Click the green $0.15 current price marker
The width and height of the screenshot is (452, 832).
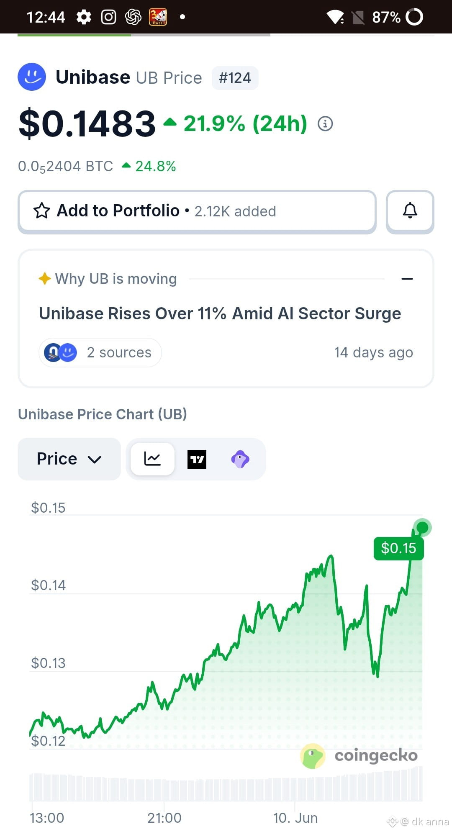(398, 548)
